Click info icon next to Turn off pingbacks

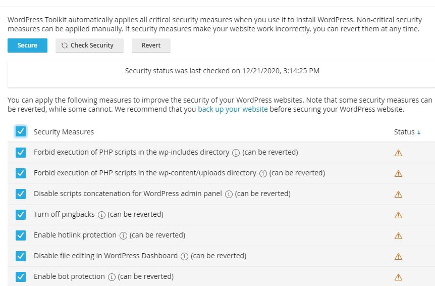101,215
